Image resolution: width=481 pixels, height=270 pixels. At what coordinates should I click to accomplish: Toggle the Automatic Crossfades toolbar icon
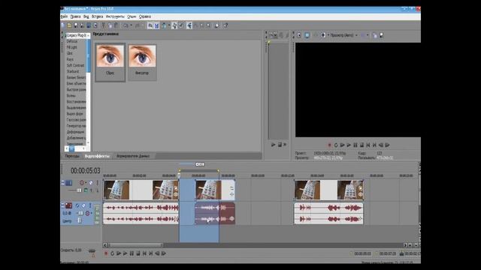pyautogui.click(x=157, y=25)
